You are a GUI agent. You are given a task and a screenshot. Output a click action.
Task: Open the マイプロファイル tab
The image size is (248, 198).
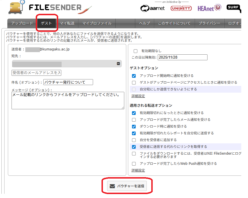(97, 23)
